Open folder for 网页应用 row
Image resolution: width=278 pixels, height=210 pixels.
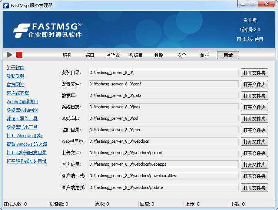254,165
